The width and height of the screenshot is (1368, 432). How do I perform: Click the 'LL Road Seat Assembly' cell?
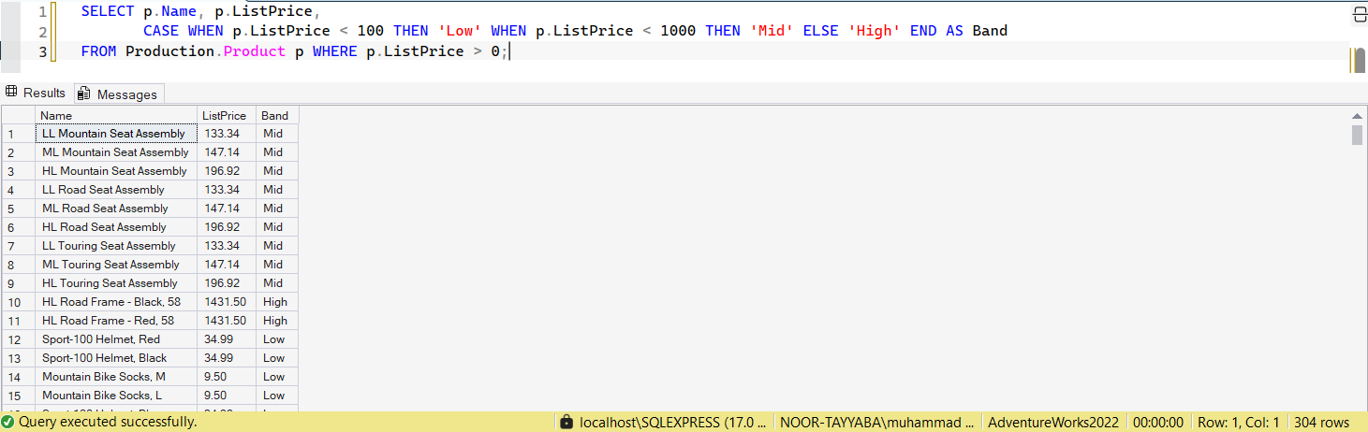coord(116,190)
